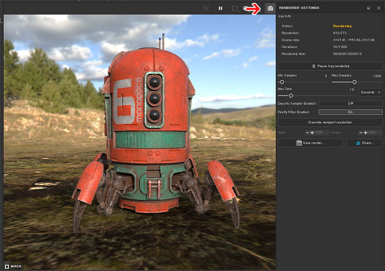Click the hidden-selection dashed square icon

pos(206,8)
